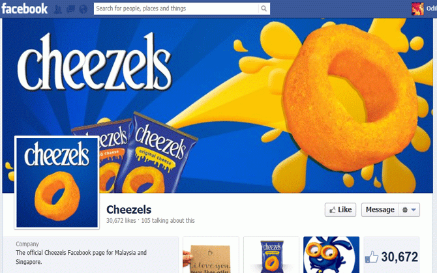
Task: Open the notifications globe icon
Action: (x=83, y=9)
